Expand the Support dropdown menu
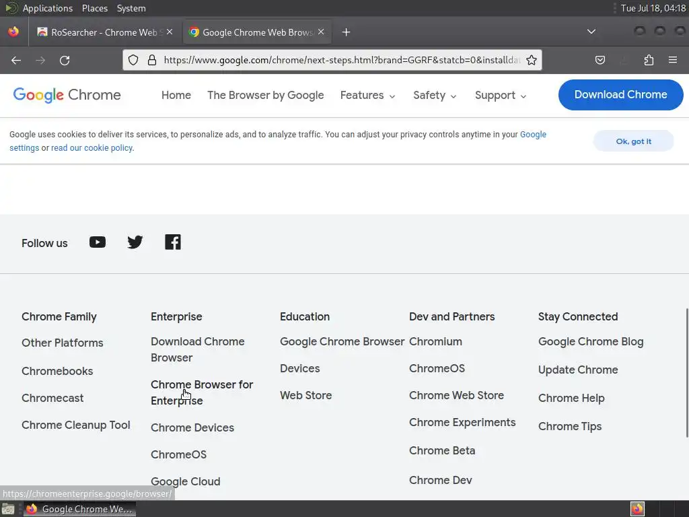This screenshot has width=689, height=517. (x=501, y=96)
